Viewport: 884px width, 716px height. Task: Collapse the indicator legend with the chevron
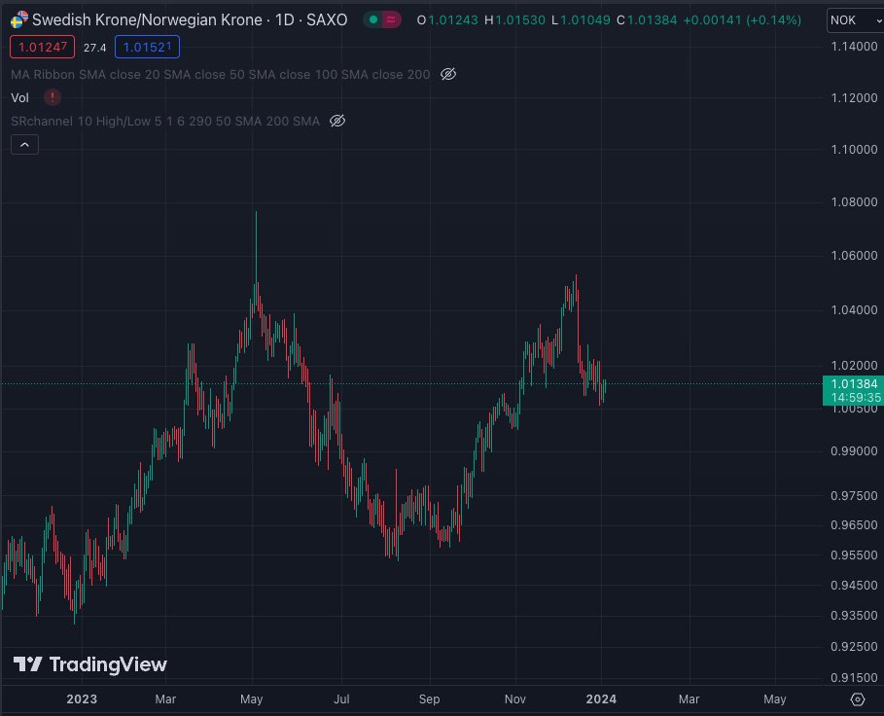23,144
